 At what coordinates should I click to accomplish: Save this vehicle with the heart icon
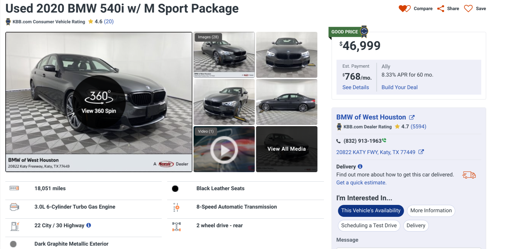(468, 9)
